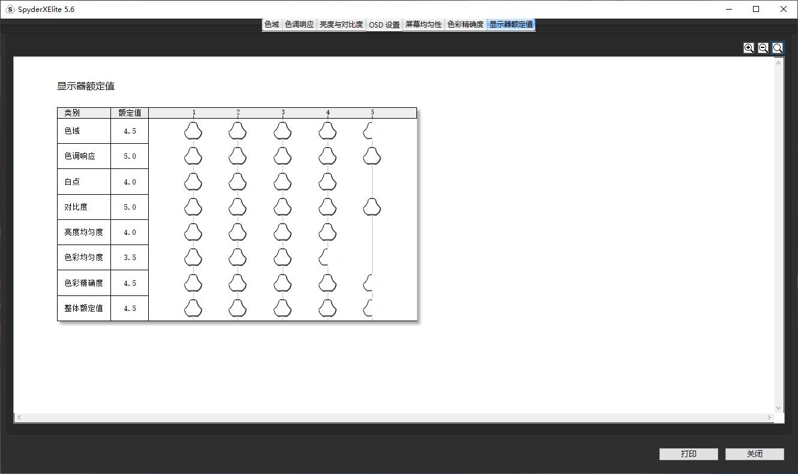Image resolution: width=798 pixels, height=474 pixels.
Task: Click the vertical scrollbar up arrow
Action: (x=779, y=62)
